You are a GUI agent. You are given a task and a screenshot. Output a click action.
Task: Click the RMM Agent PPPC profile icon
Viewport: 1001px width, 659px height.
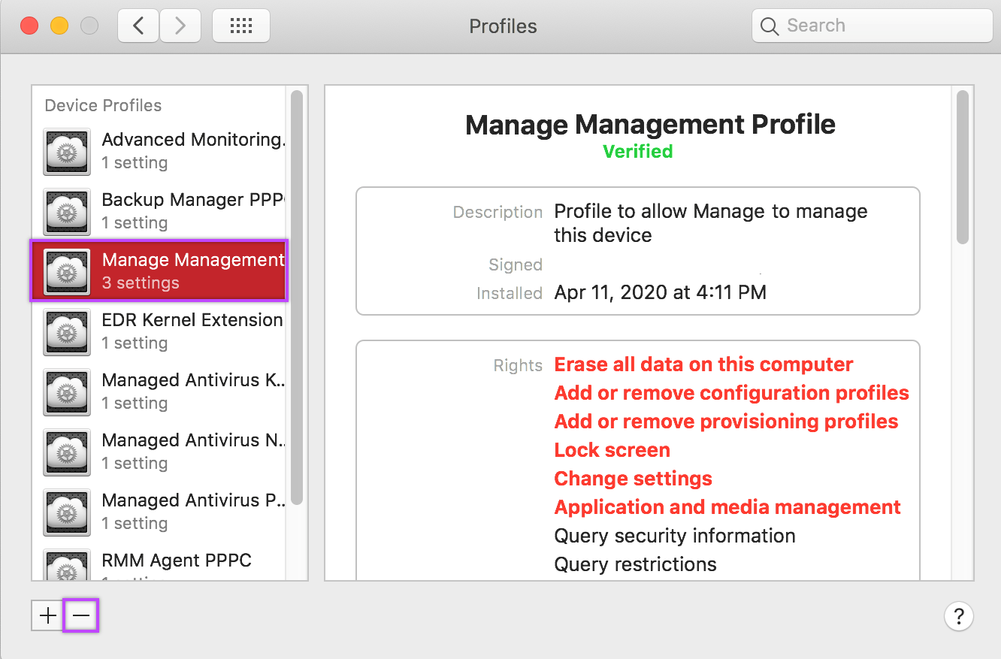(68, 565)
